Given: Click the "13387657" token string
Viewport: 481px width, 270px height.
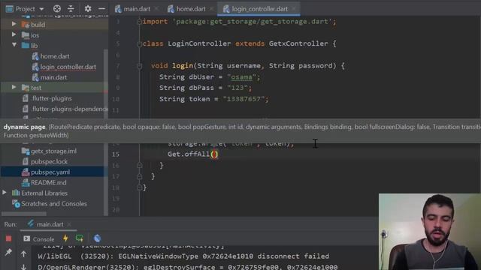Looking at the screenshot, I should coord(244,99).
